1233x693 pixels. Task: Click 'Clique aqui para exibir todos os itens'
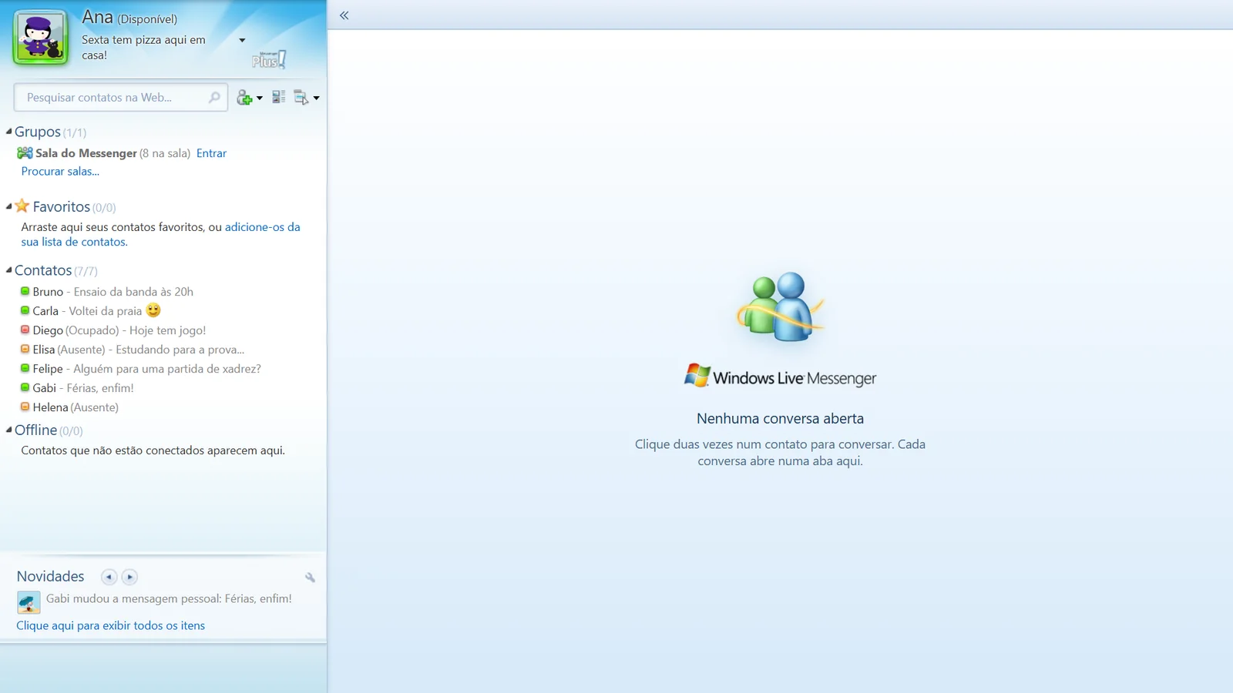(x=111, y=625)
